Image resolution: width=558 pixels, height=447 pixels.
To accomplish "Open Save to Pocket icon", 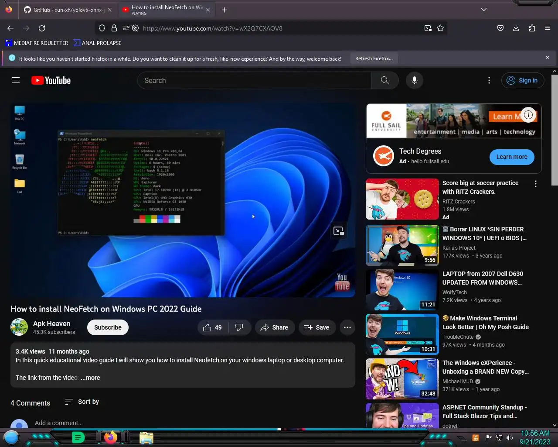I will click(500, 28).
